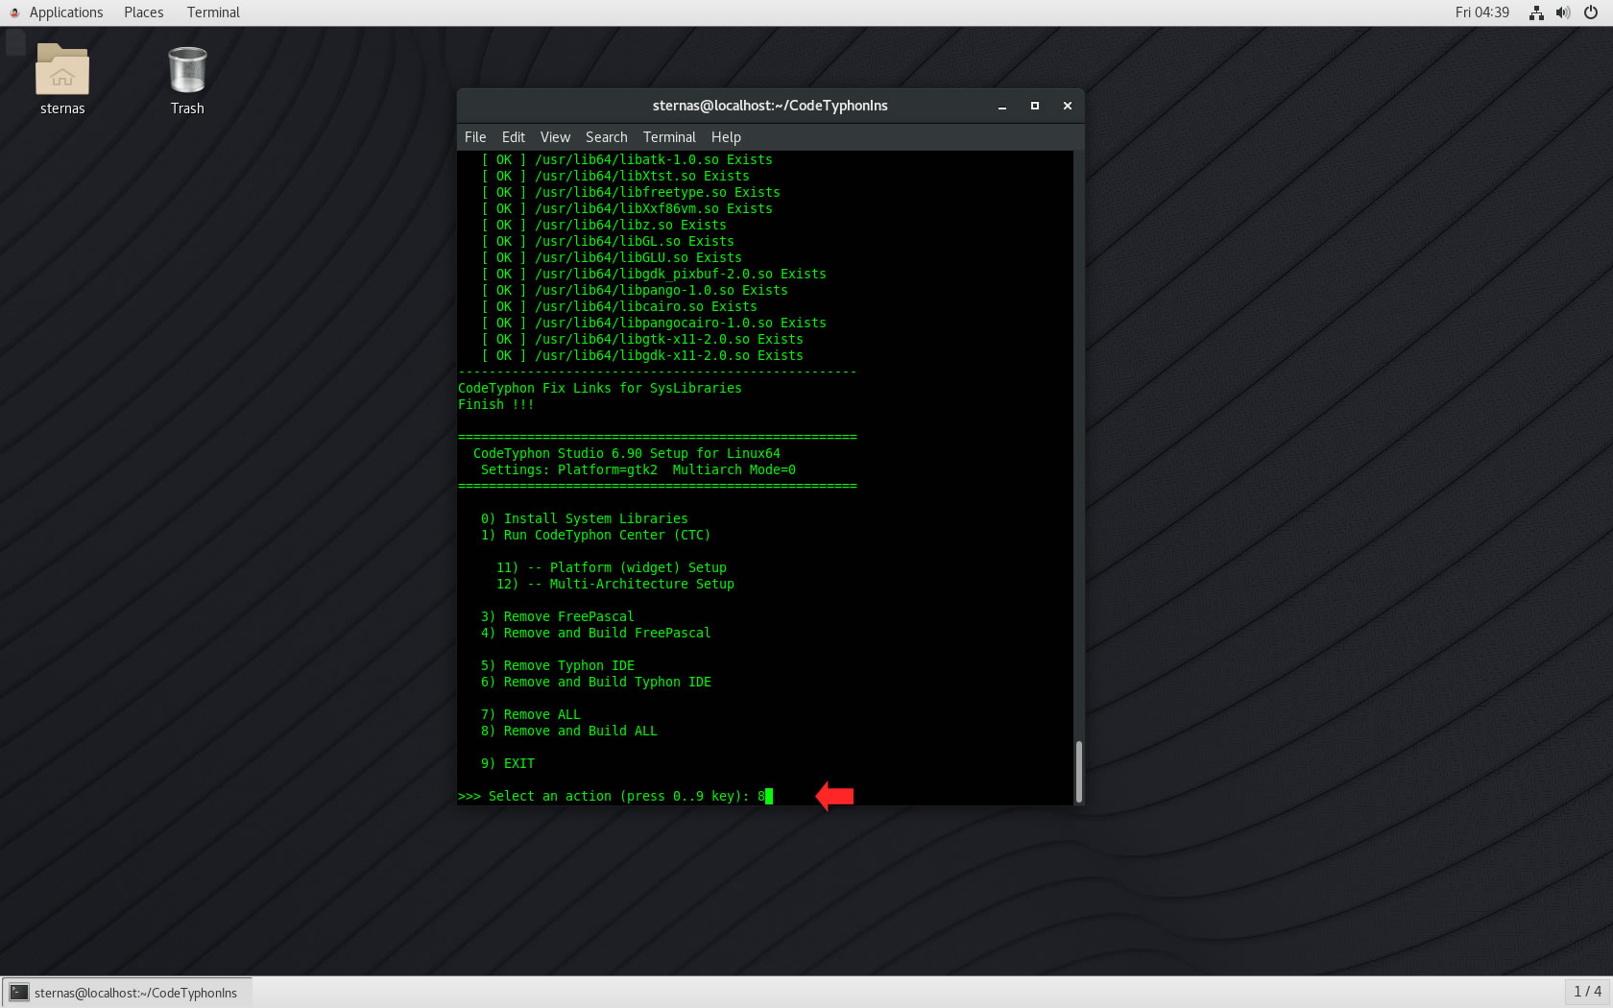Click terminal icon in bottom taskbar
Screen dimensions: 1613x1008
(19, 993)
